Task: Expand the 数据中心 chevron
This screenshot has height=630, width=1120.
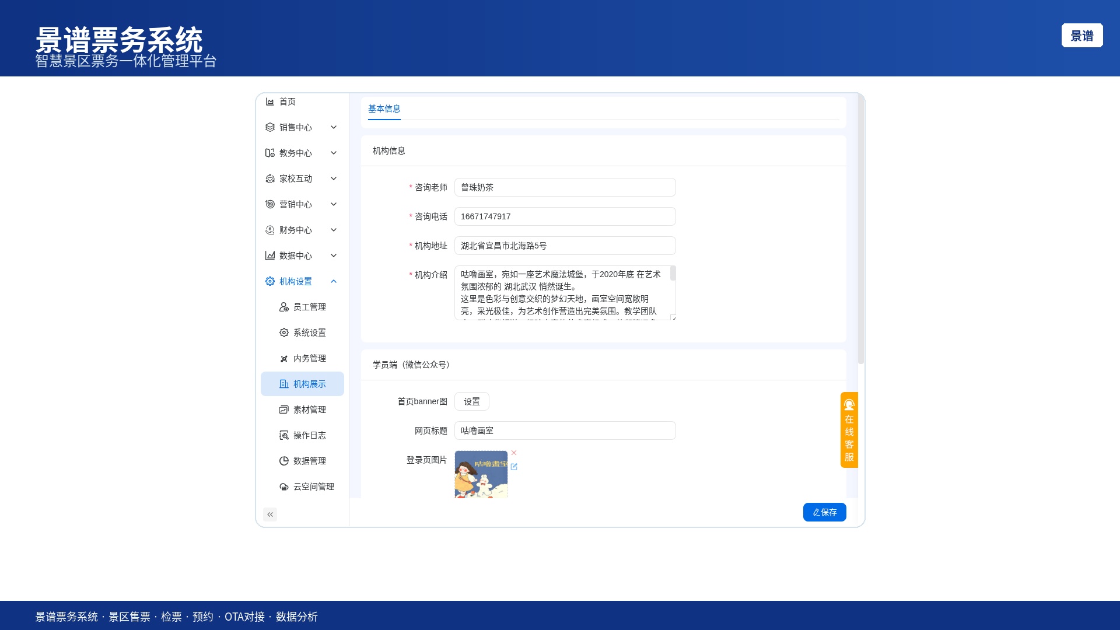Action: click(x=334, y=256)
